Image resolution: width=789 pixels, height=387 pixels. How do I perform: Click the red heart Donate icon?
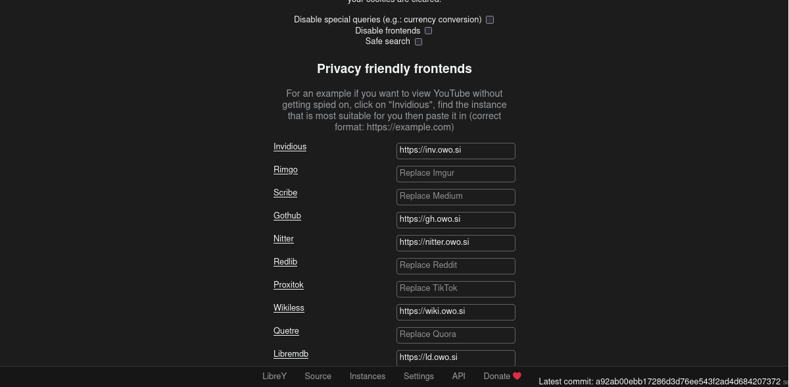pyautogui.click(x=517, y=376)
